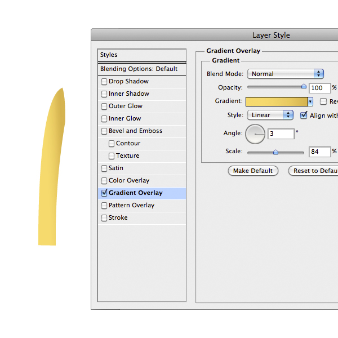The width and height of the screenshot is (338, 338).
Task: Uncheck the Gradient Overlay checkbox
Action: click(x=104, y=193)
